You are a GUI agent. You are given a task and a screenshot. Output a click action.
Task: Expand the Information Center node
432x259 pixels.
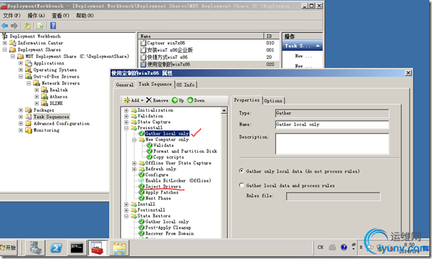click(5, 43)
